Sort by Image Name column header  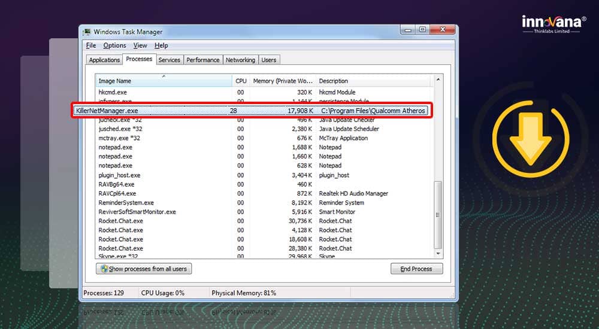click(x=164, y=81)
